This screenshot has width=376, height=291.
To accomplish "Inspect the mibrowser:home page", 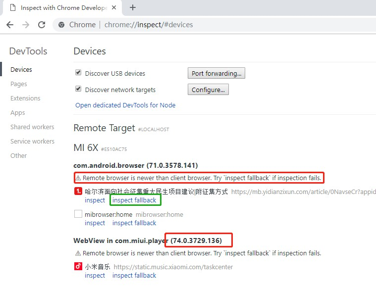I will [x=95, y=223].
